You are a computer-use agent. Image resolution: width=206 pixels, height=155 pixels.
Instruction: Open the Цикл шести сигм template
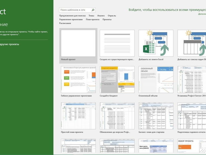pyautogui.click(x=156, y=146)
